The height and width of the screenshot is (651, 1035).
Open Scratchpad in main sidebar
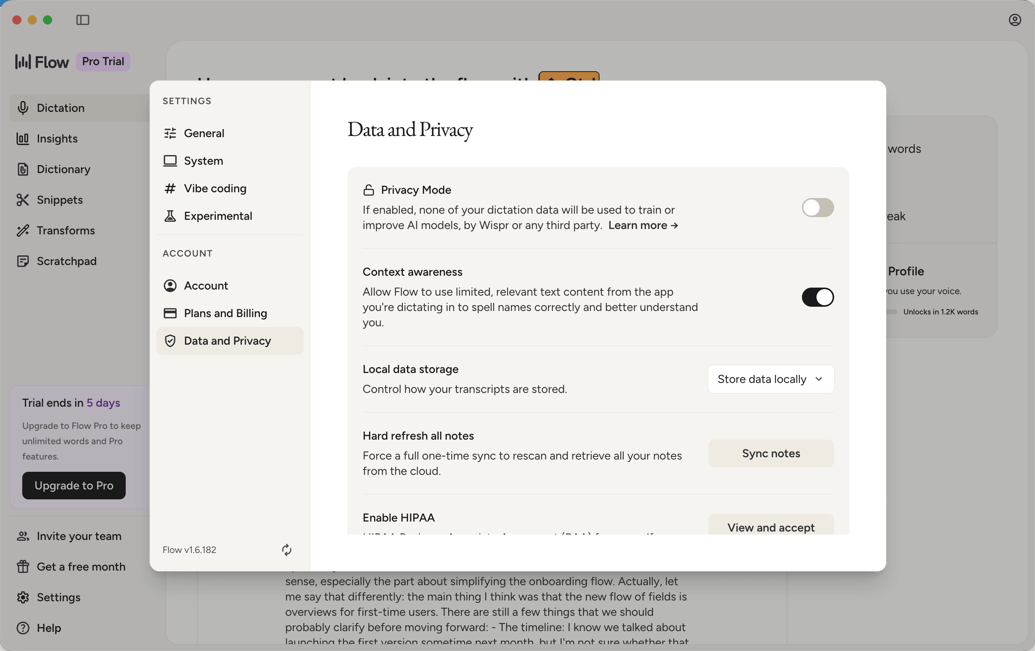pos(79,261)
